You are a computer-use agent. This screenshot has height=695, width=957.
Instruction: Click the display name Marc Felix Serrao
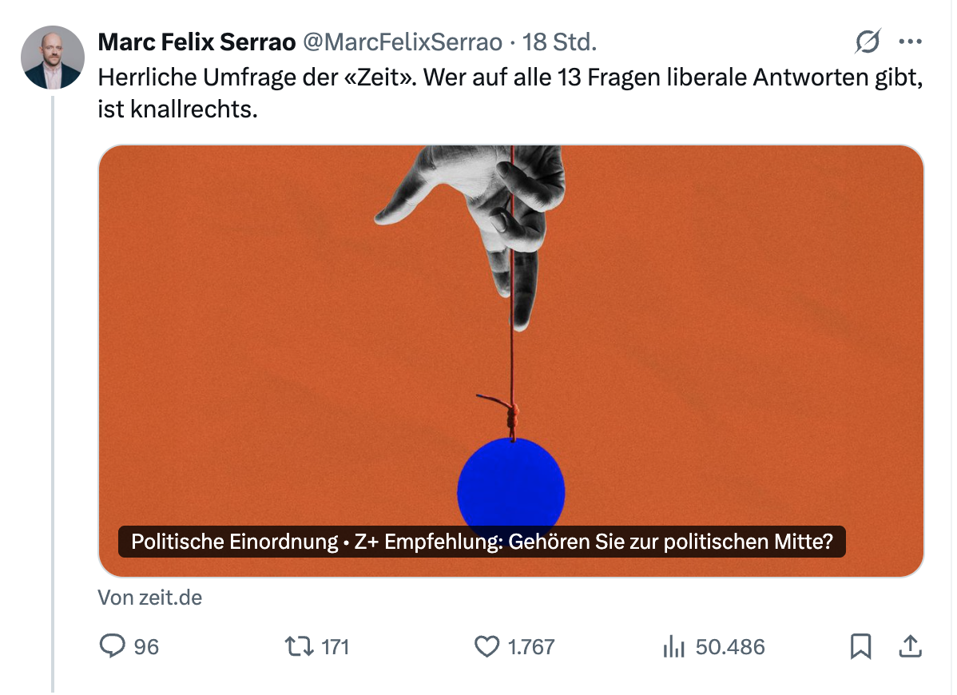click(197, 42)
